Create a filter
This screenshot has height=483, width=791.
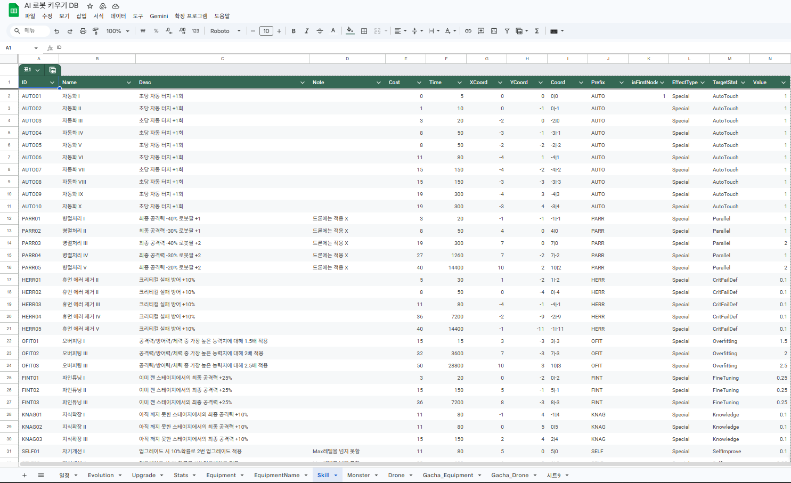pos(507,31)
